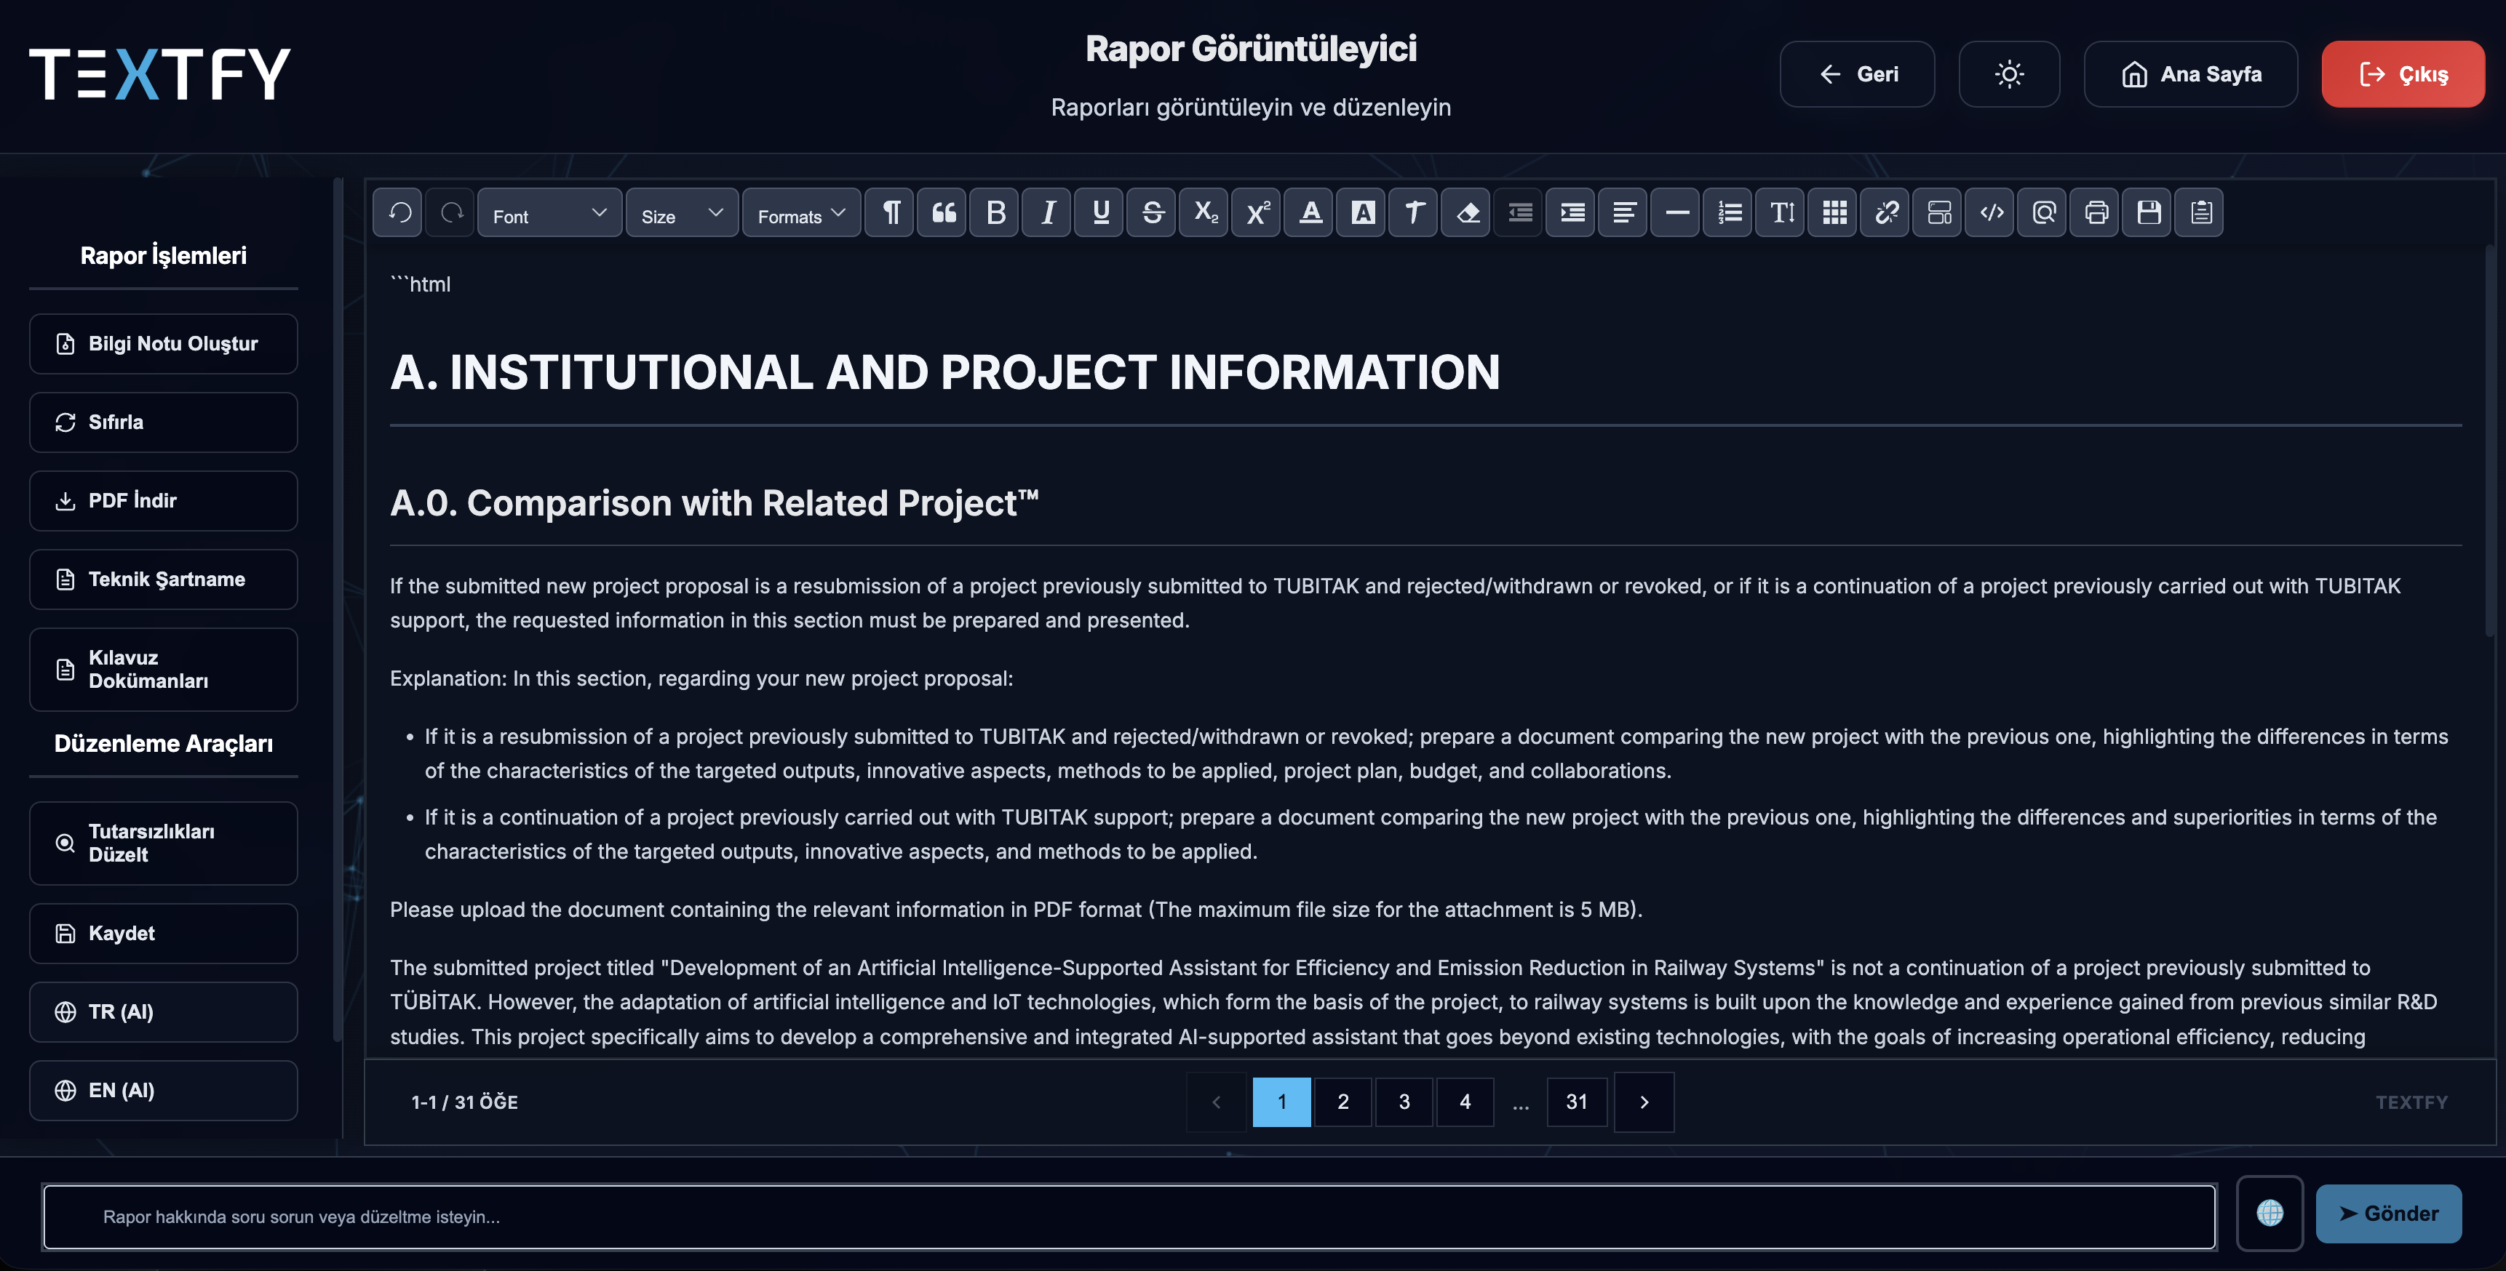Toggle italic formatting
Screen dimensions: 2506x1271
pos(1048,212)
